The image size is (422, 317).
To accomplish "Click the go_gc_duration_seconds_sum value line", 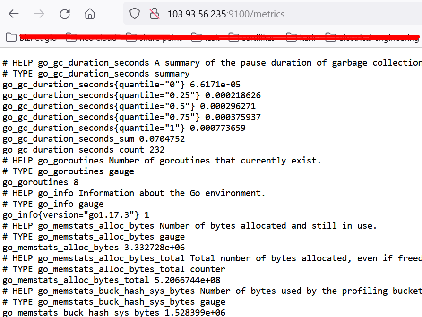I will tap(94, 139).
